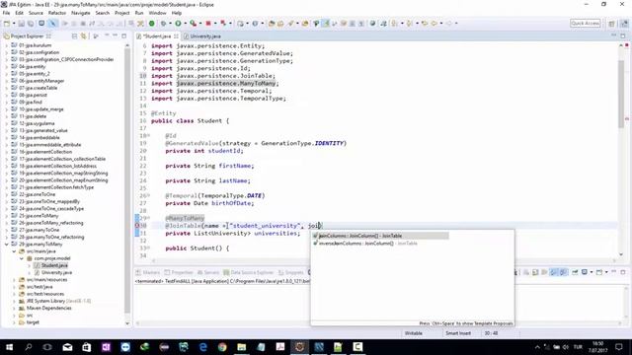632x355 pixels.
Task: Click the green Run play toolbar icon
Action: pyautogui.click(x=178, y=24)
